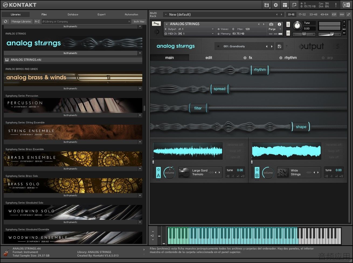Open instrument edit wrench icon
Viewport: 353px width, 263px height.
156,24
